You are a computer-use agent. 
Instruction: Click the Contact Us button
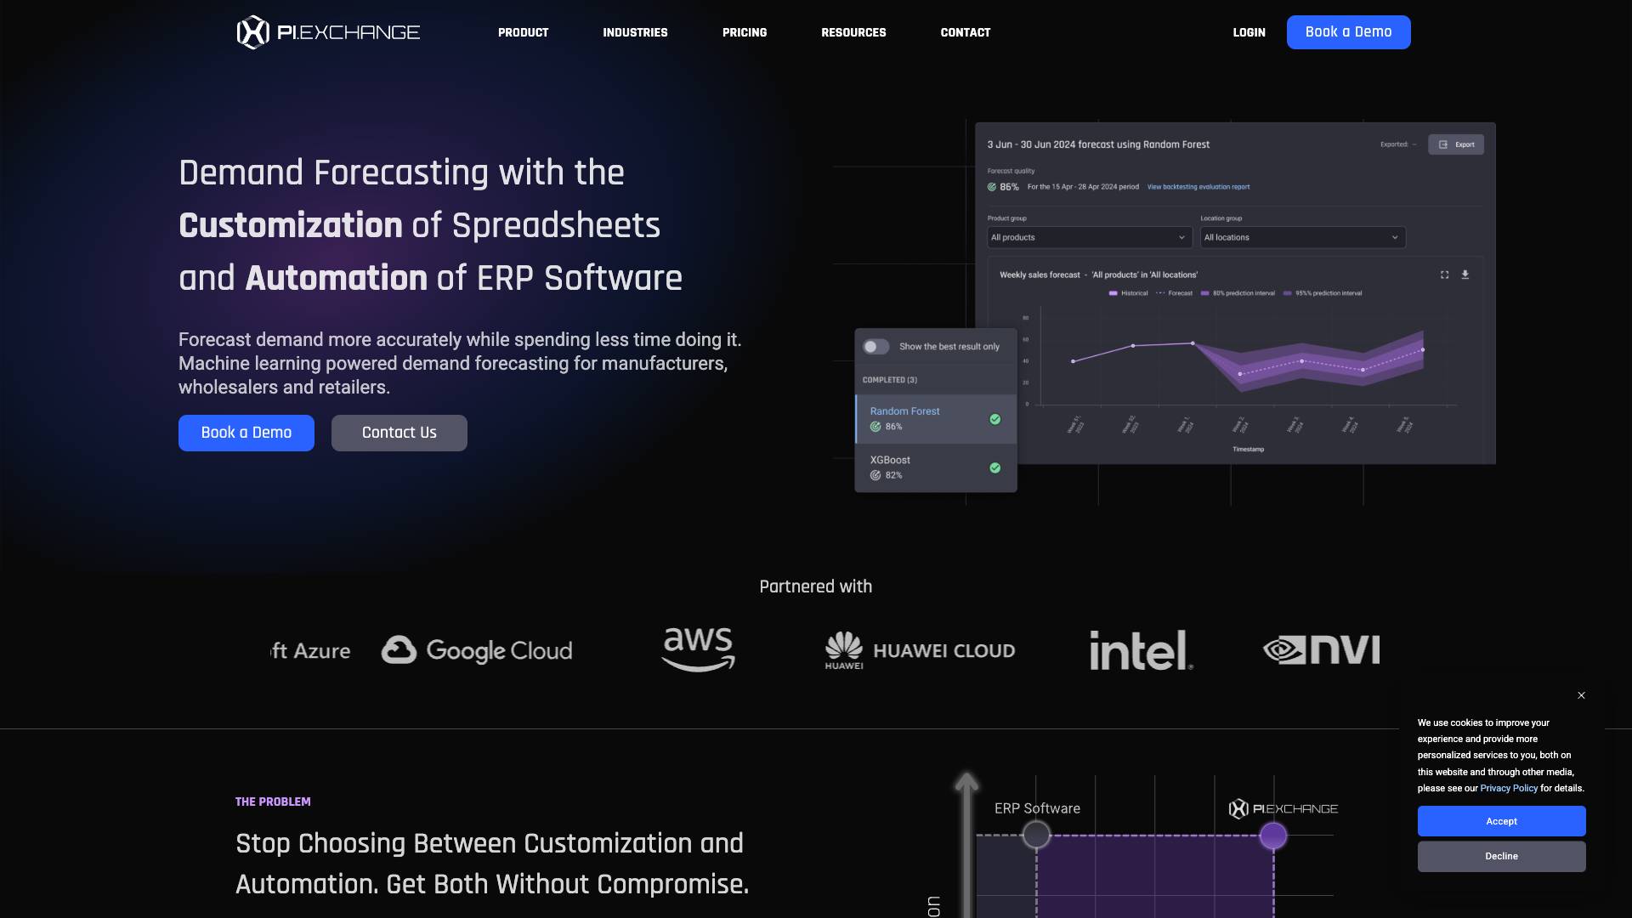[x=399, y=433]
